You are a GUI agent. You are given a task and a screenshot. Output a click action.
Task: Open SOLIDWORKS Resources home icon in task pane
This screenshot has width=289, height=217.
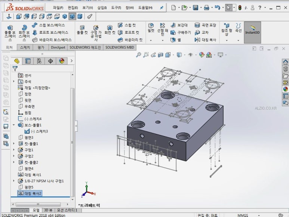[286, 62]
